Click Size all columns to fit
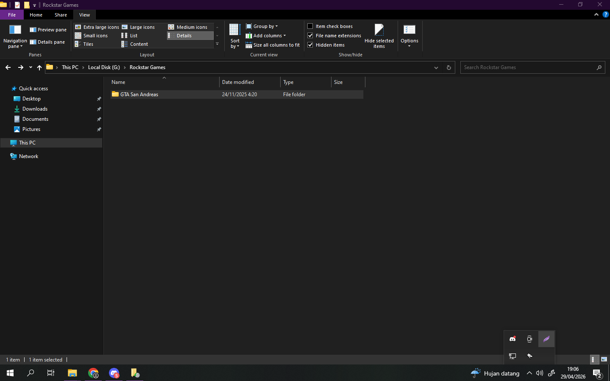 coord(273,45)
